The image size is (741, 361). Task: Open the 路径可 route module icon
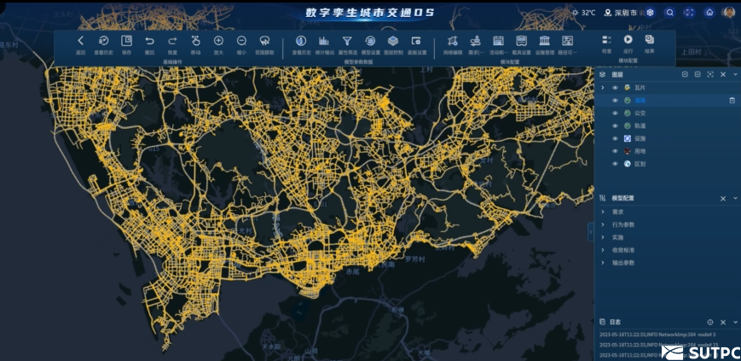tap(568, 41)
